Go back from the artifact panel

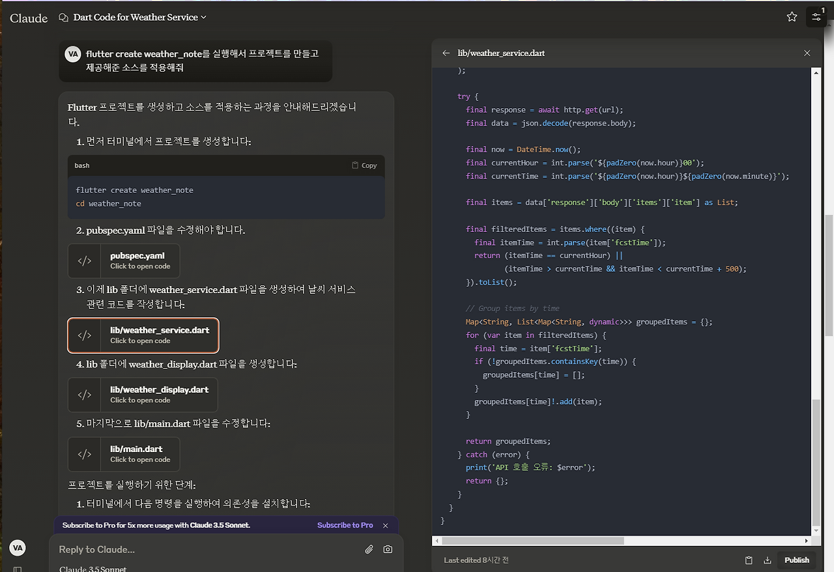coord(446,53)
